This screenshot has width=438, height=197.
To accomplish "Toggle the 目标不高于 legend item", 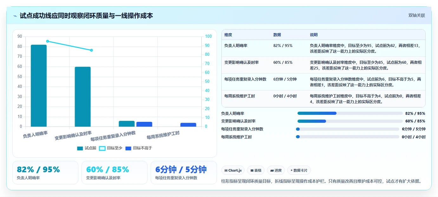I will tap(139, 148).
